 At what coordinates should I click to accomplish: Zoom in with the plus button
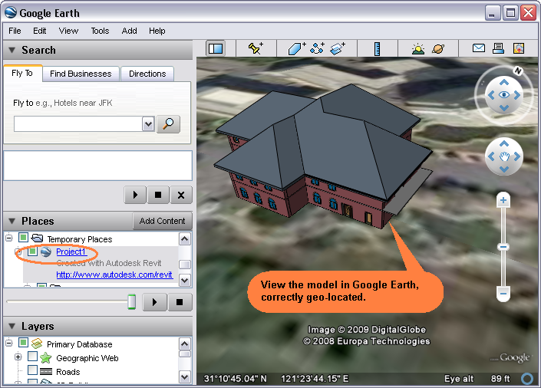[x=503, y=200]
